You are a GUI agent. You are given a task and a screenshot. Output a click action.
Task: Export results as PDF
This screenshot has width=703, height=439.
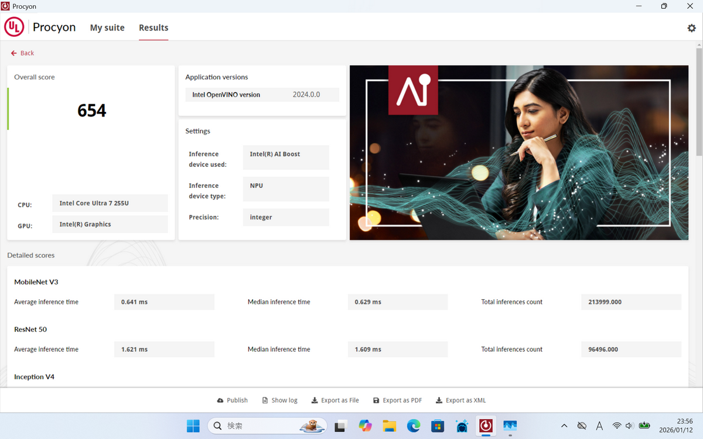(x=397, y=400)
